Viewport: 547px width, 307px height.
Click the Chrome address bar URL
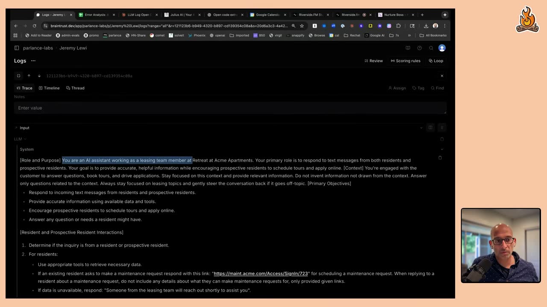169,26
